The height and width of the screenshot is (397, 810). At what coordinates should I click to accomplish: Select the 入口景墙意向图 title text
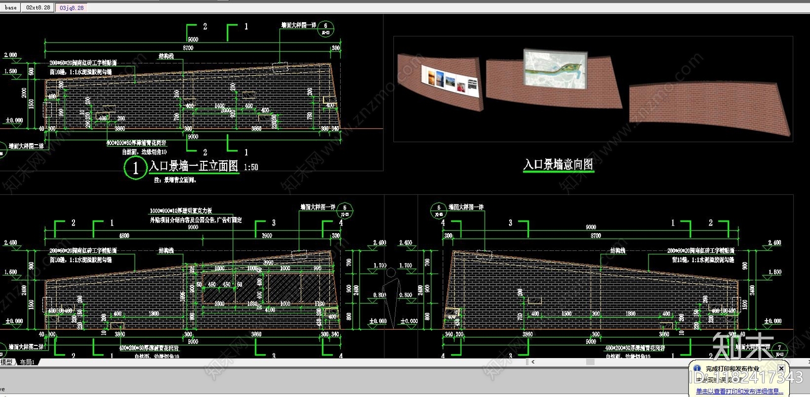point(558,164)
